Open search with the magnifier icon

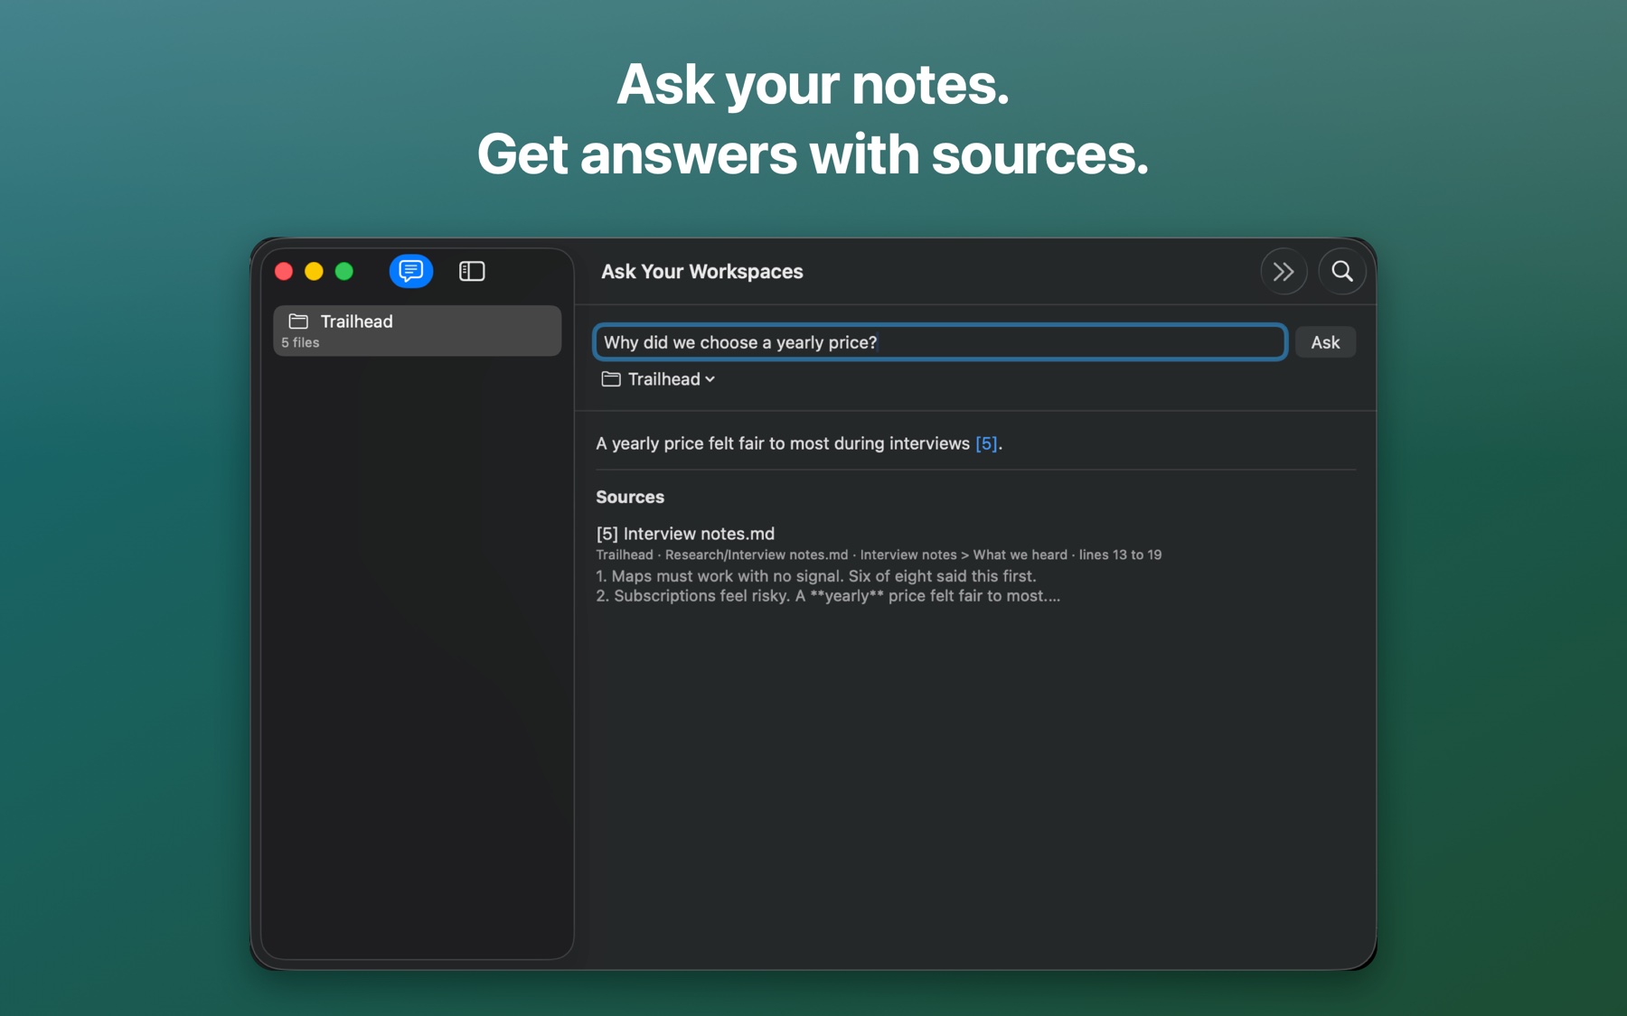1342,271
